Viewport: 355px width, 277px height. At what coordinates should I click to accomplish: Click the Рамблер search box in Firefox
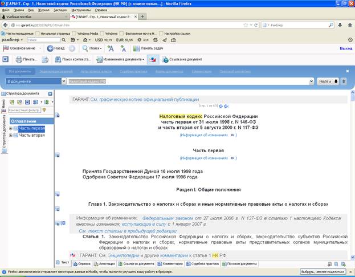tap(297, 25)
